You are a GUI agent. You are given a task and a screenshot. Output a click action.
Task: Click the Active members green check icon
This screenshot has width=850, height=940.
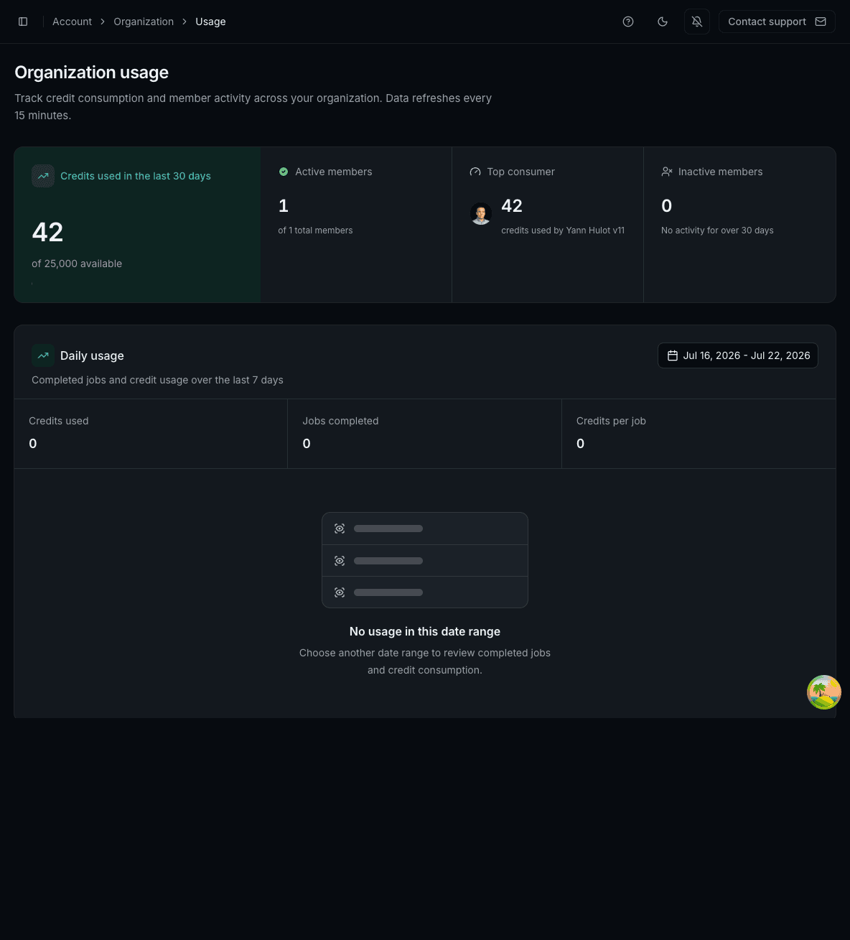[284, 172]
